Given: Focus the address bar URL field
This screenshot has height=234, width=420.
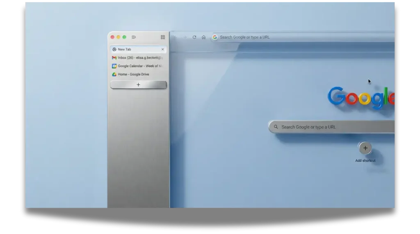Looking at the screenshot, I should pos(303,37).
